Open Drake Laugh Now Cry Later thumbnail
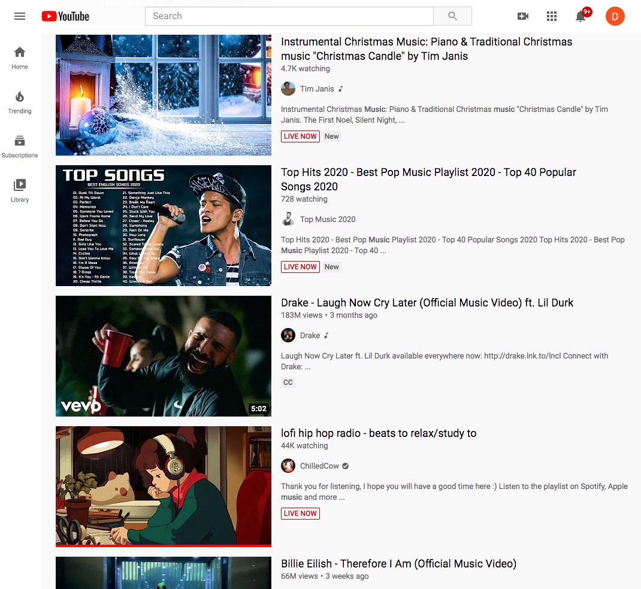 coord(164,356)
